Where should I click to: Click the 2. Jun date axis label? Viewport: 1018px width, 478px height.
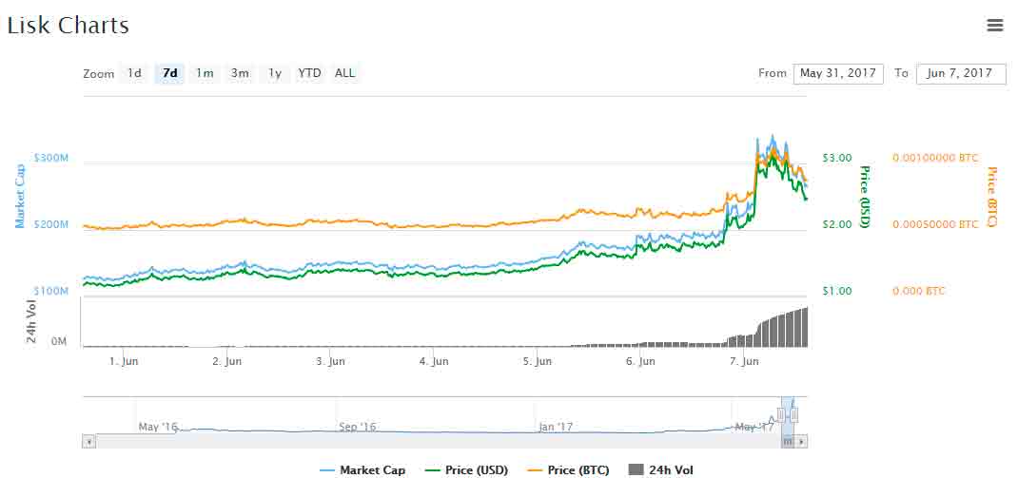[x=226, y=362]
